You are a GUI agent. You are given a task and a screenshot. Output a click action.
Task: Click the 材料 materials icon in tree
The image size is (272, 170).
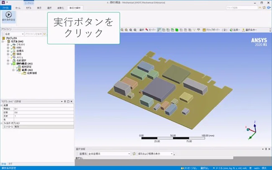coord(14,48)
